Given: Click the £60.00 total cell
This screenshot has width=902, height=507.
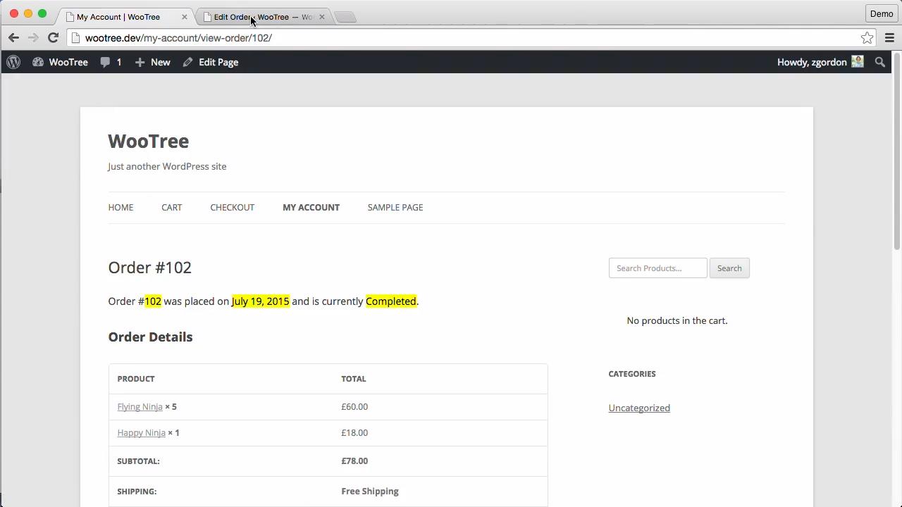Looking at the screenshot, I should pos(354,406).
